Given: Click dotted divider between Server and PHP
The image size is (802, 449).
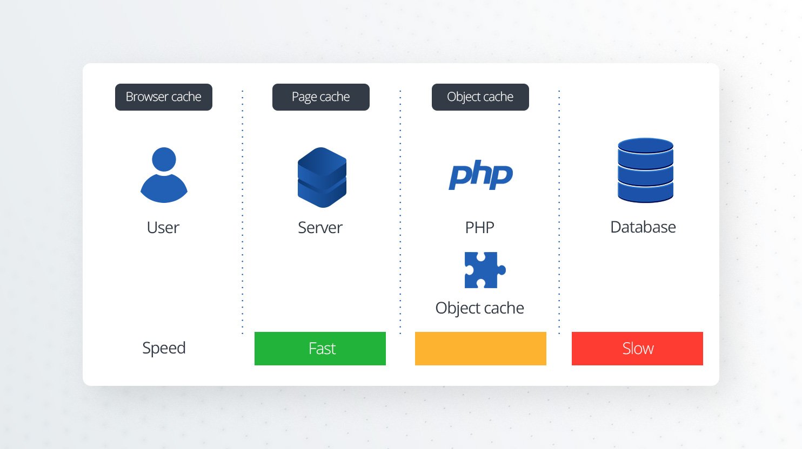Looking at the screenshot, I should tap(400, 210).
